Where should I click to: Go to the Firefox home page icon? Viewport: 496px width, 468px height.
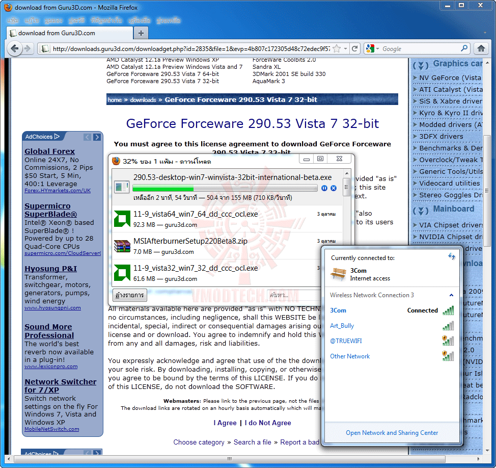[481, 48]
